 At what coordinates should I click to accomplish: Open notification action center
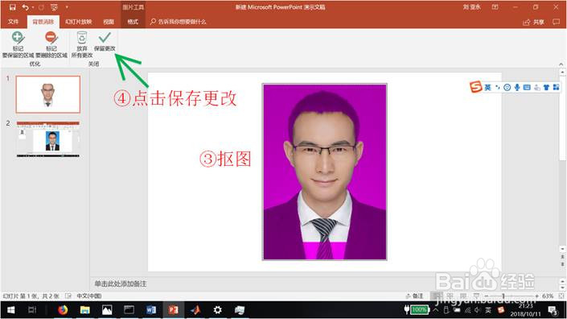pyautogui.click(x=553, y=310)
